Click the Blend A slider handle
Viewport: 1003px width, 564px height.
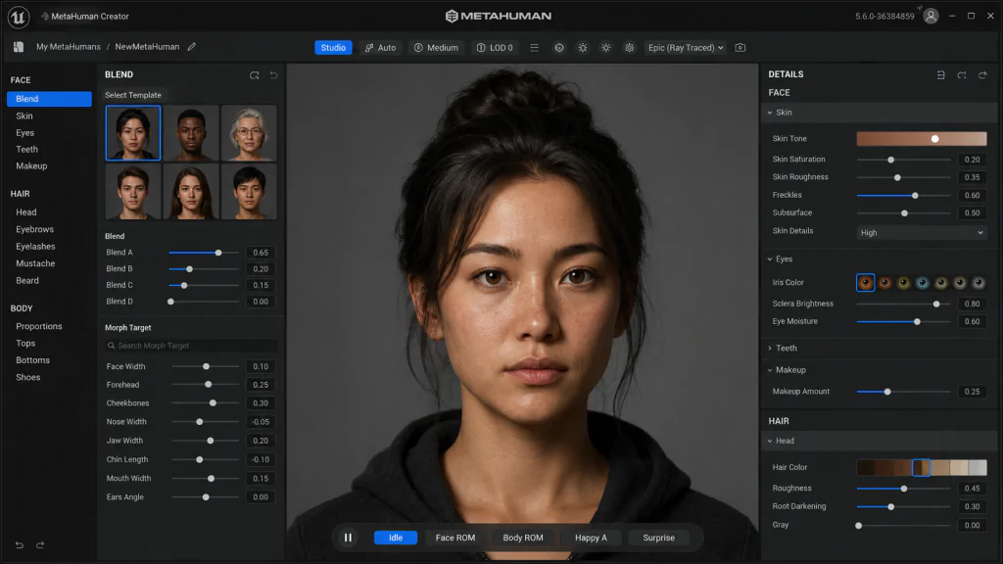tap(218, 253)
